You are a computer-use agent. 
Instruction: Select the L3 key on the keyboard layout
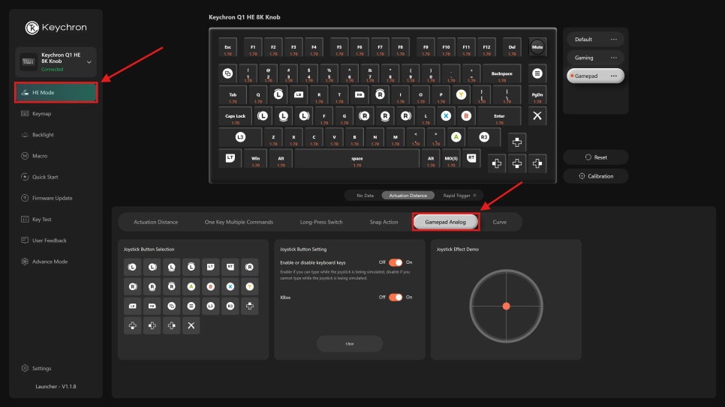(240, 137)
